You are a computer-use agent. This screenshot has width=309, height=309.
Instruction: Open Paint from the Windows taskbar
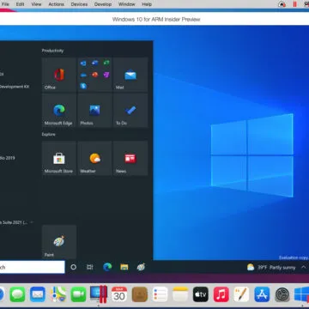click(141, 267)
